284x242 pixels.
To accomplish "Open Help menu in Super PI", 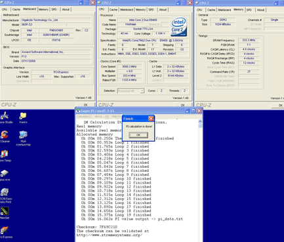I will pos(116,116).
